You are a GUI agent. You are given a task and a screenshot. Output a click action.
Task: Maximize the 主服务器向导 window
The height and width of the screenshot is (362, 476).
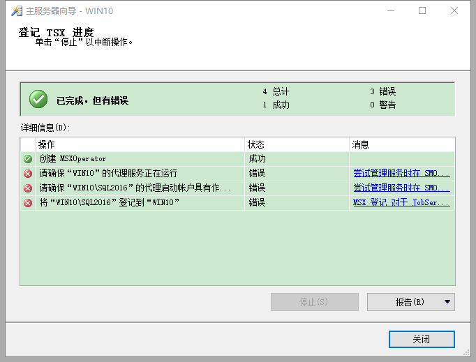[422, 11]
